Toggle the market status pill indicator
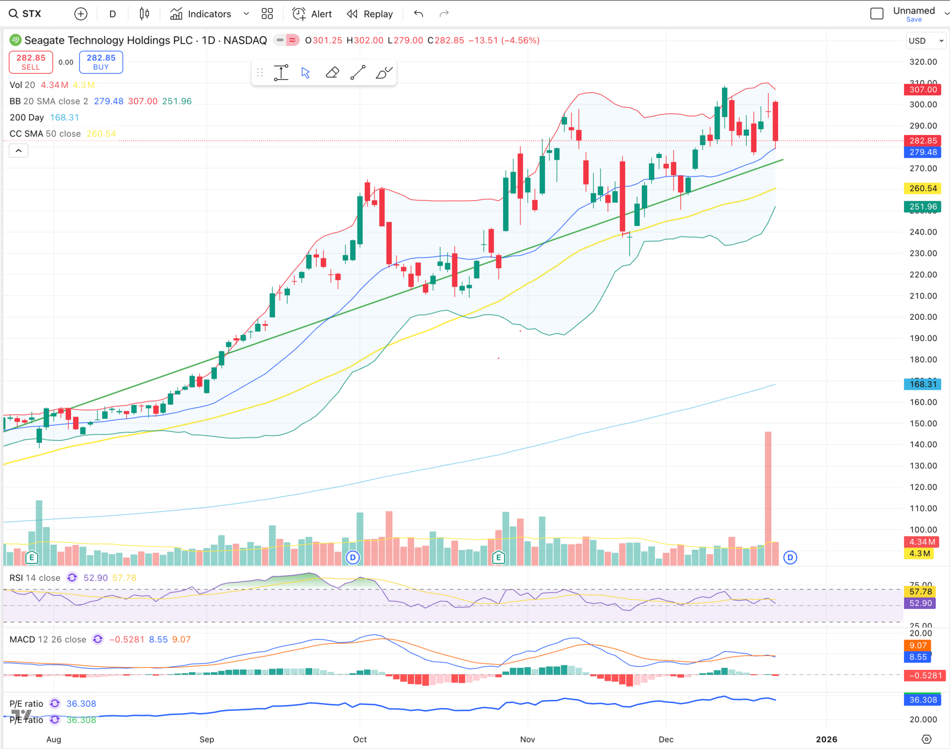This screenshot has width=950, height=749. pos(287,40)
